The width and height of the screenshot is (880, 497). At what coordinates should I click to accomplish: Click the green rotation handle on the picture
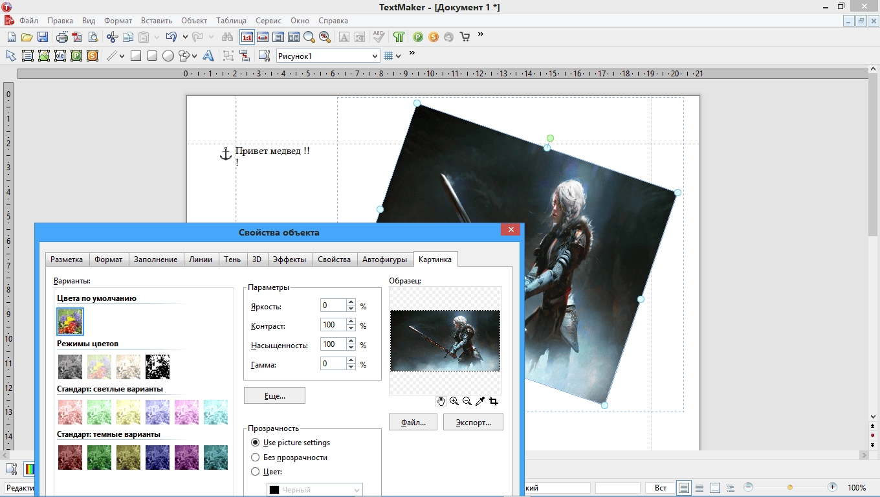coord(550,138)
